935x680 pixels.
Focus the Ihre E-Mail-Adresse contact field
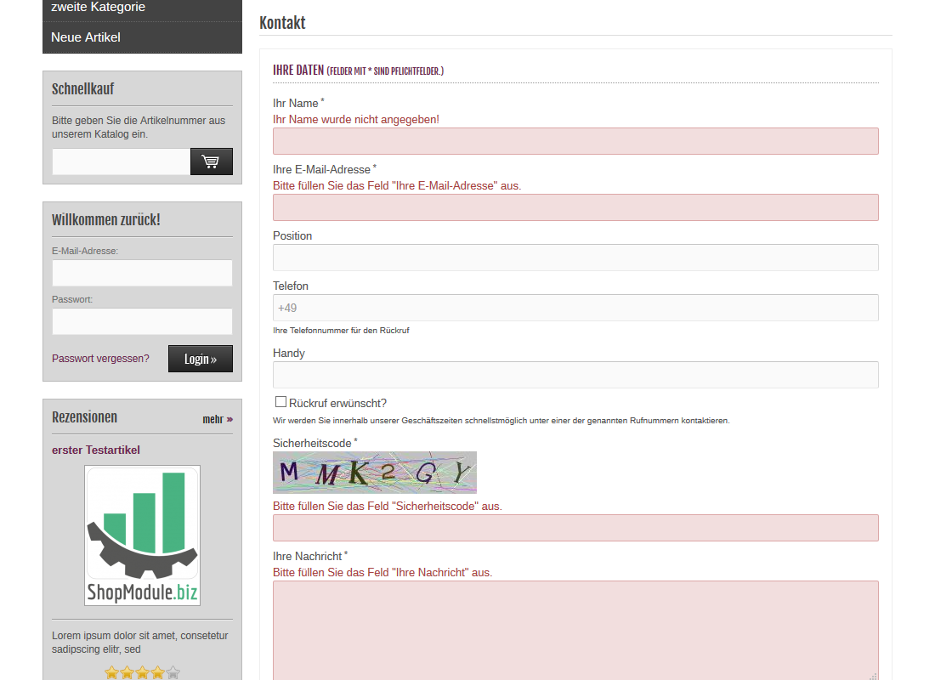coord(575,207)
